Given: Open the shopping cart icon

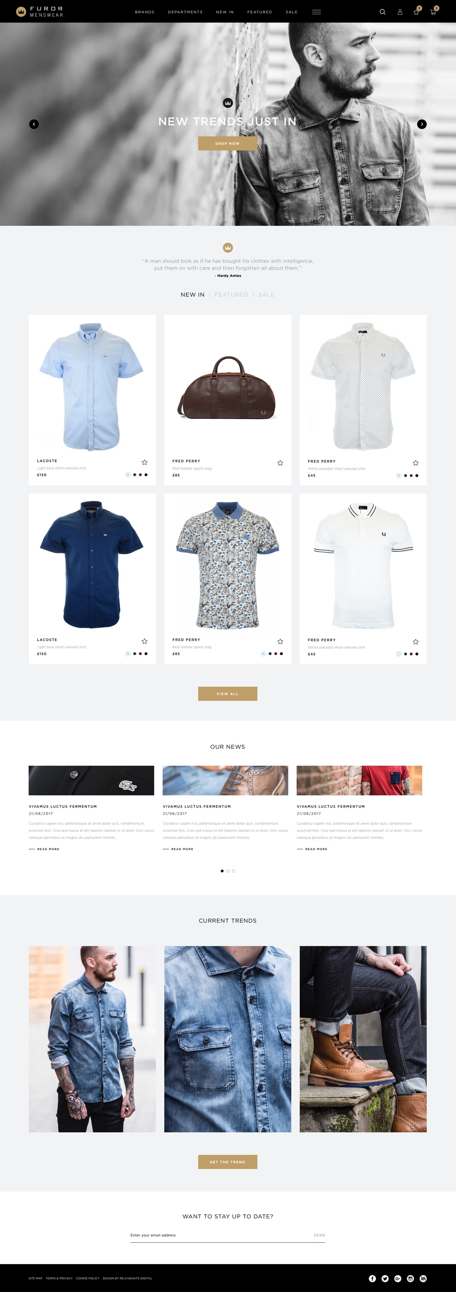Looking at the screenshot, I should pyautogui.click(x=433, y=12).
